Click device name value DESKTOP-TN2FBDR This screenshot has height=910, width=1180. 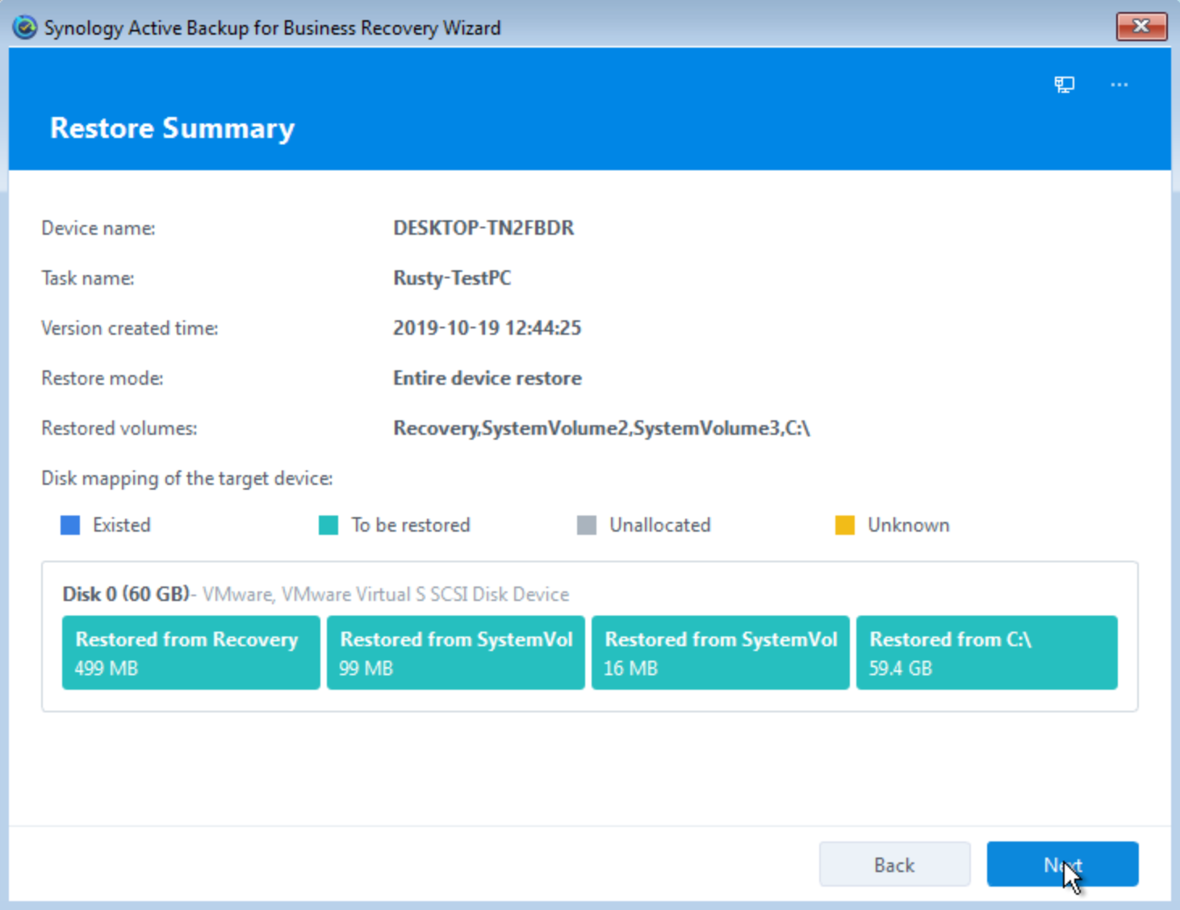(x=483, y=228)
